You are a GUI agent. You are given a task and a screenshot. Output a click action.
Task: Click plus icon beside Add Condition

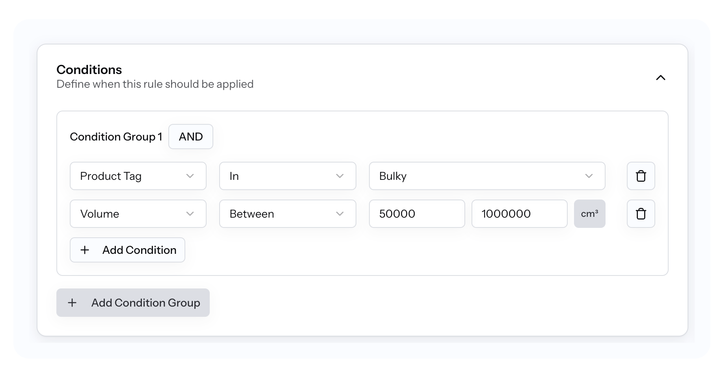(x=85, y=250)
